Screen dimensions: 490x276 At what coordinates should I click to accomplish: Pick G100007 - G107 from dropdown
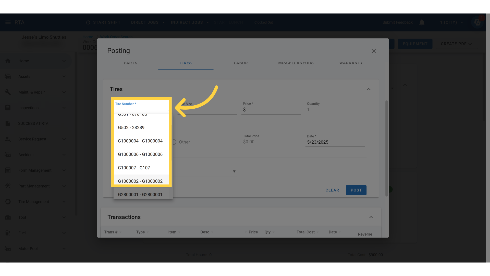click(134, 168)
